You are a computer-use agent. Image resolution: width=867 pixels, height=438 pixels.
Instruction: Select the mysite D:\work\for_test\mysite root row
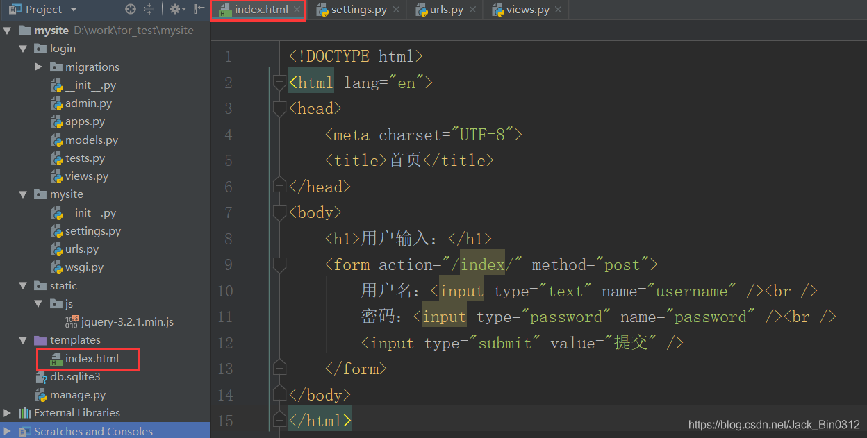tap(105, 31)
